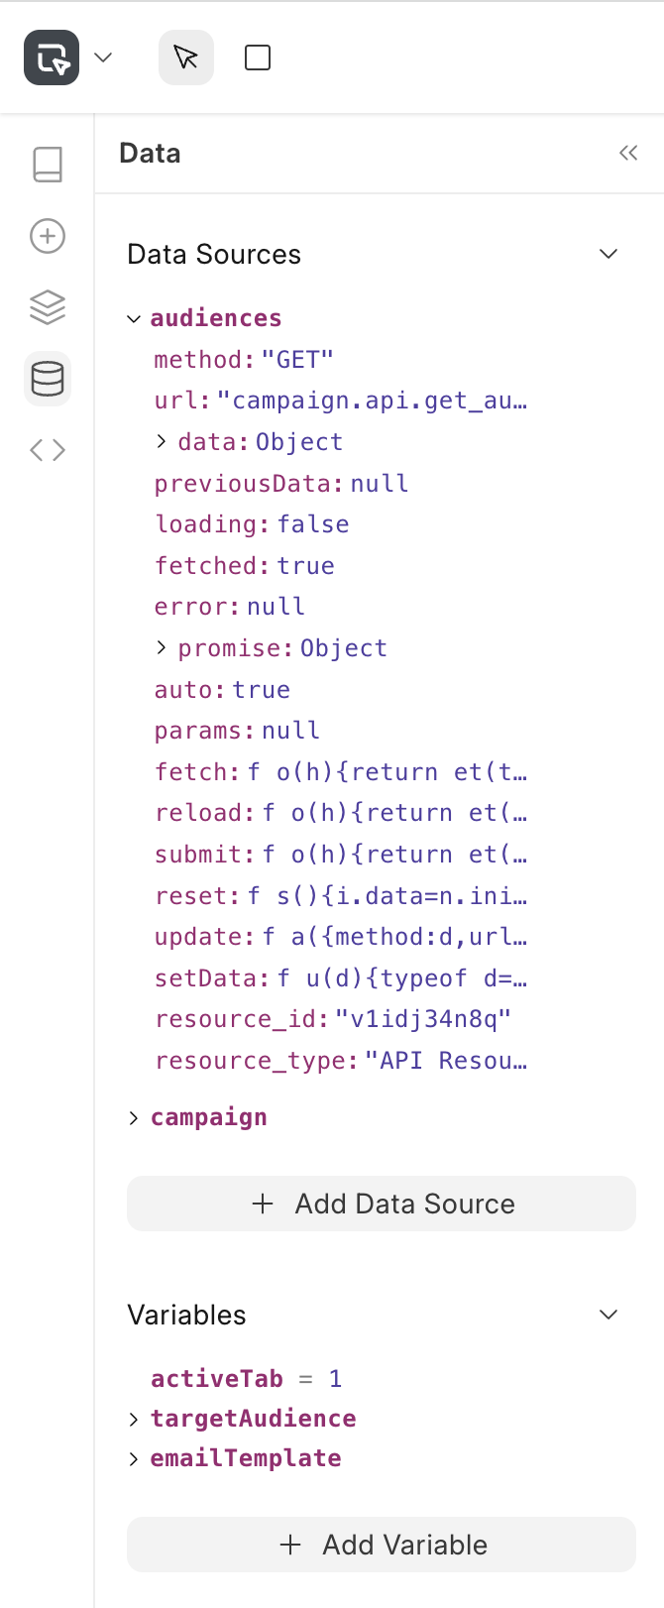Select the rectangle container tool
664x1608 pixels.
tap(258, 57)
